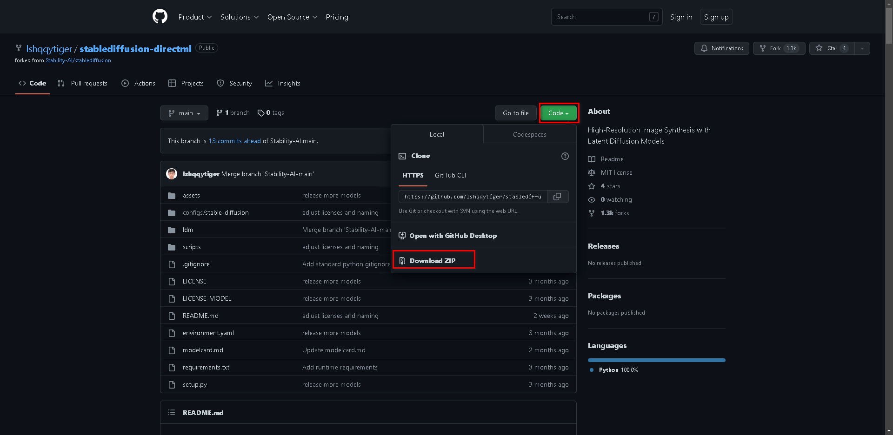Expand the Solutions menu
This screenshot has height=435, width=893.
(x=240, y=17)
